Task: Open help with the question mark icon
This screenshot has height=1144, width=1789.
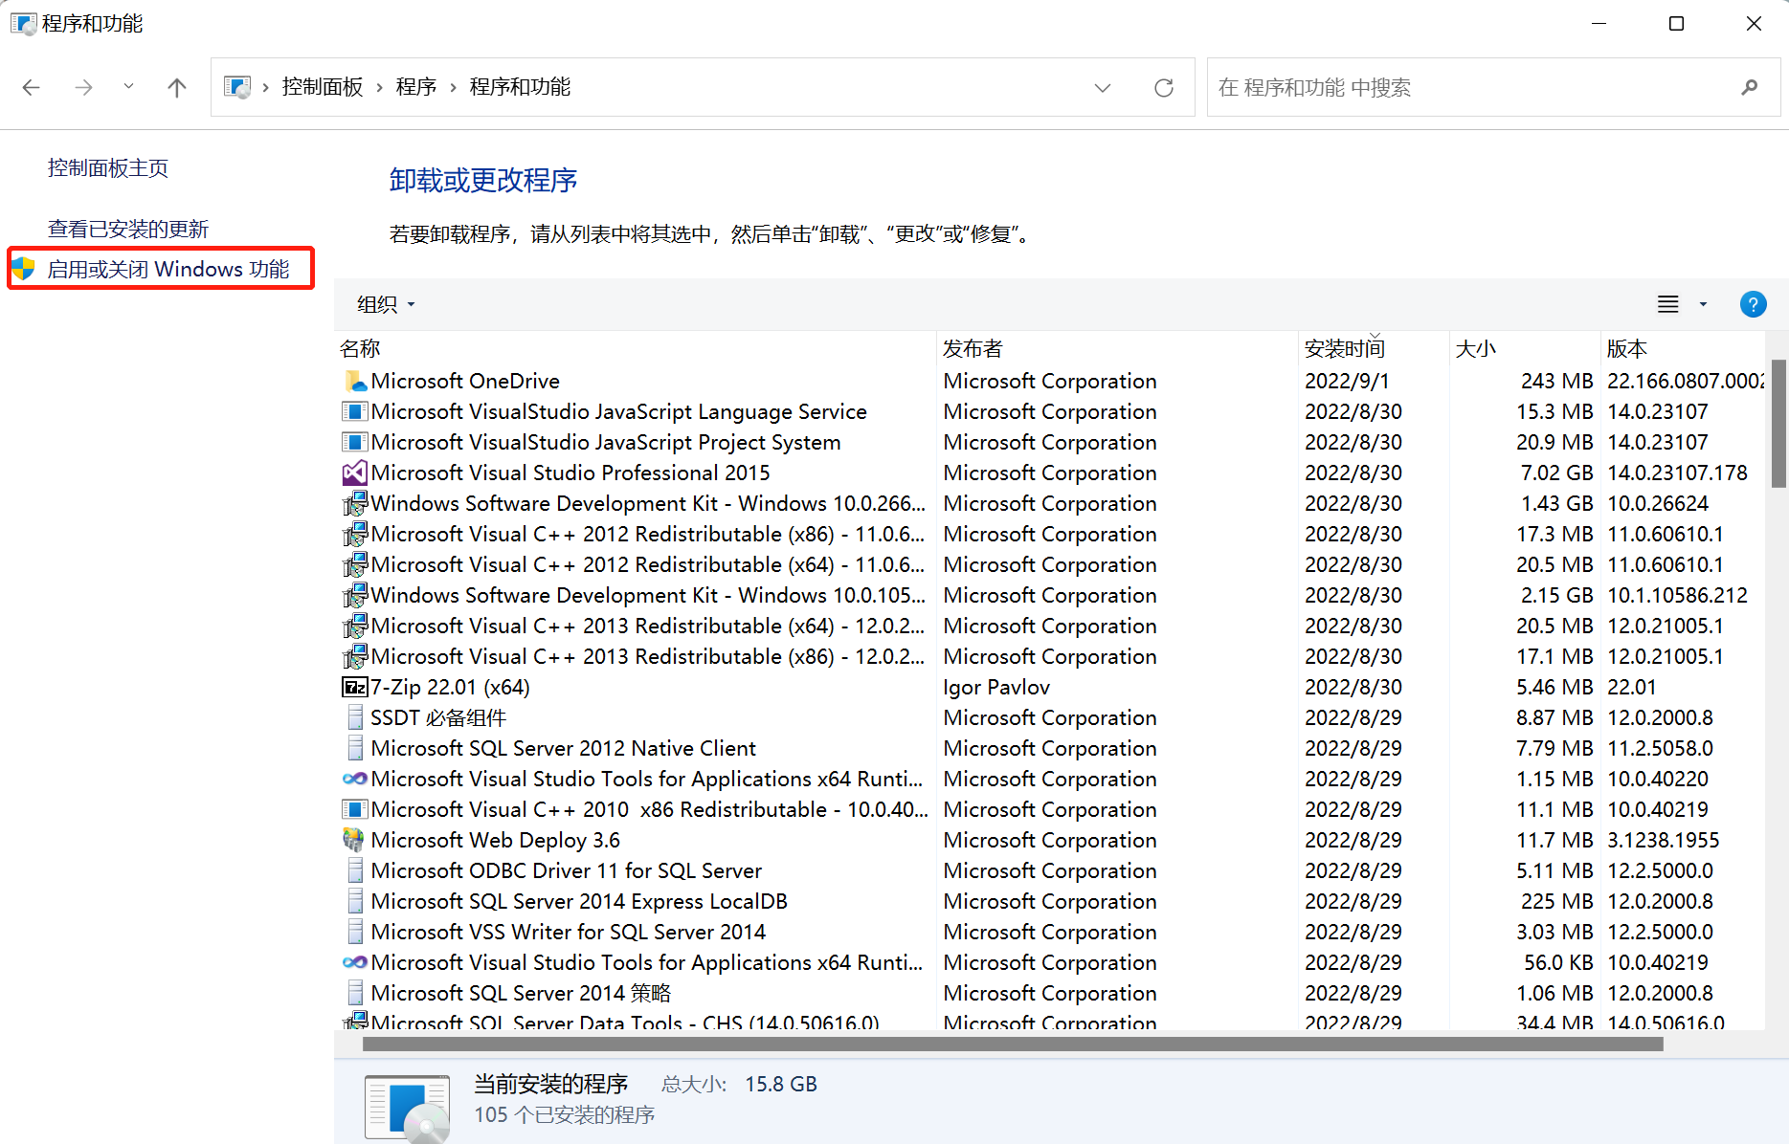Action: [x=1753, y=304]
